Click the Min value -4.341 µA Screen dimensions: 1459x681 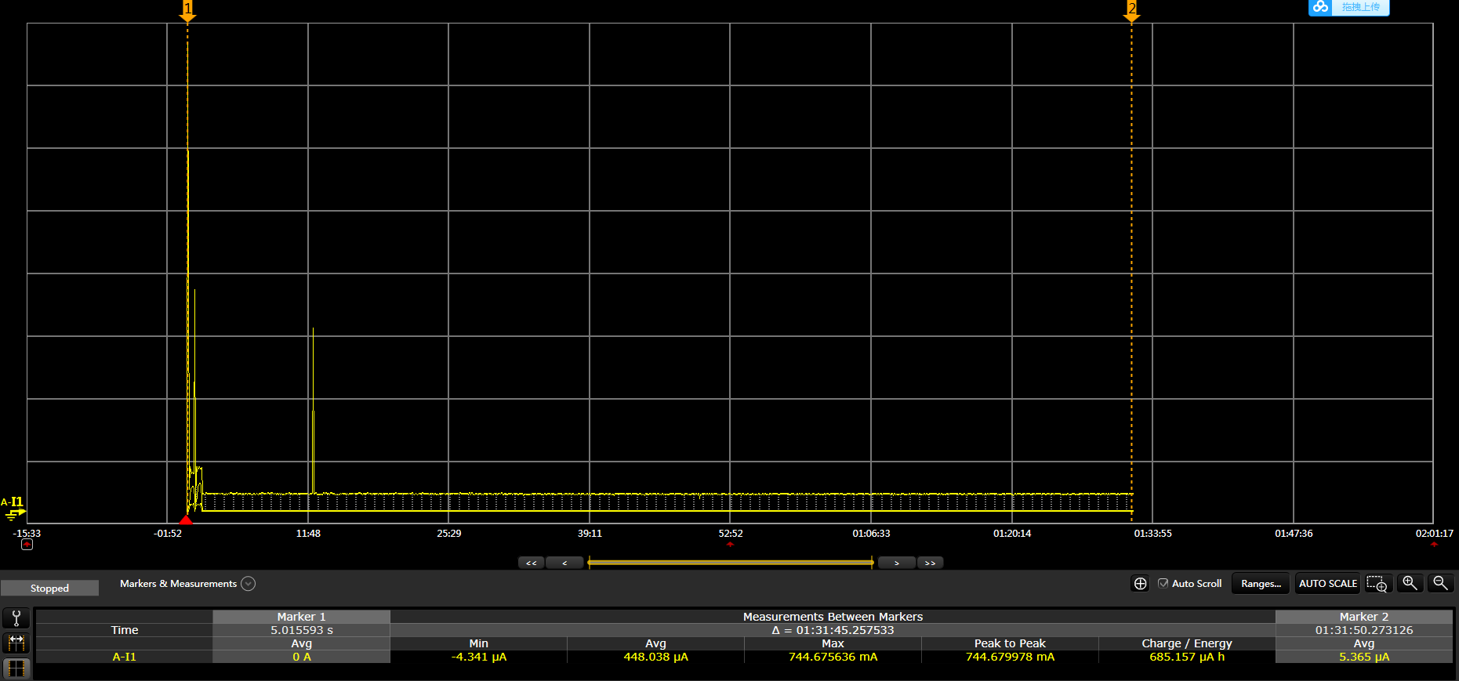coord(478,657)
